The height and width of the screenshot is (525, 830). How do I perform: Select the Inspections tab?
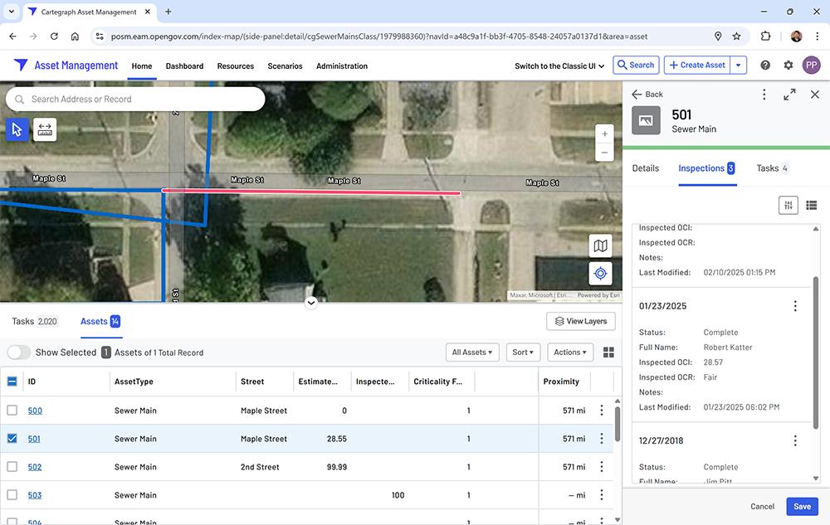coord(706,168)
